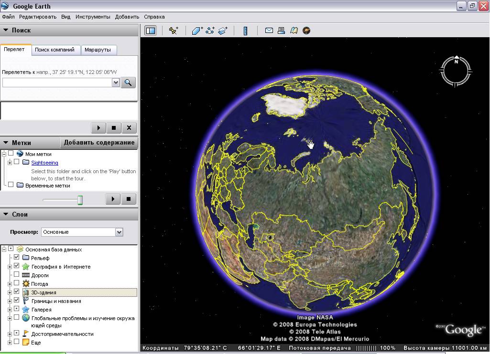490x354 pixels.
Task: Uncheck the Рельеф layer checkbox
Action: click(x=17, y=257)
